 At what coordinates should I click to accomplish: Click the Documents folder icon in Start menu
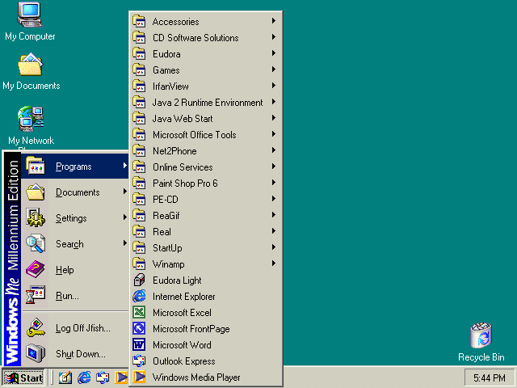36,192
